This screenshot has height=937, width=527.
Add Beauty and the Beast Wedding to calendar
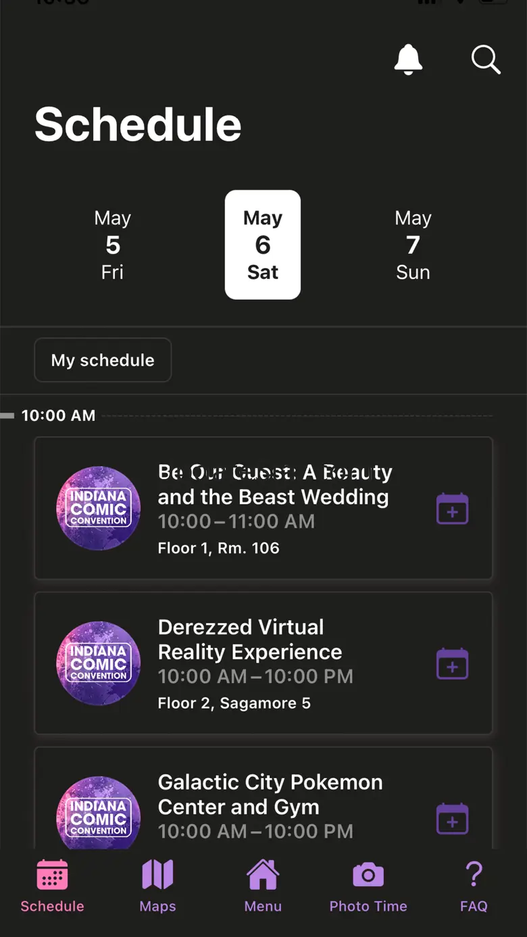point(452,509)
